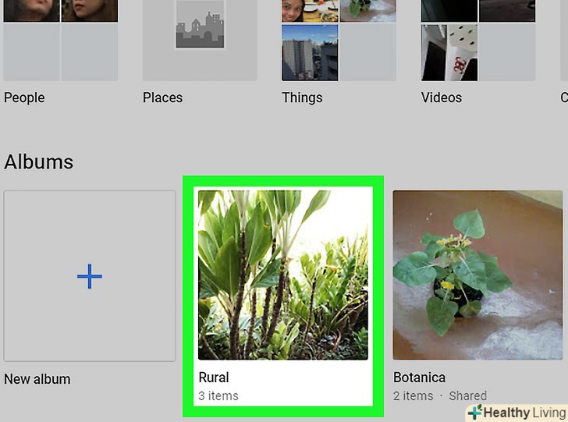The image size is (568, 422).
Task: Click the plus icon to create an album
Action: point(90,276)
